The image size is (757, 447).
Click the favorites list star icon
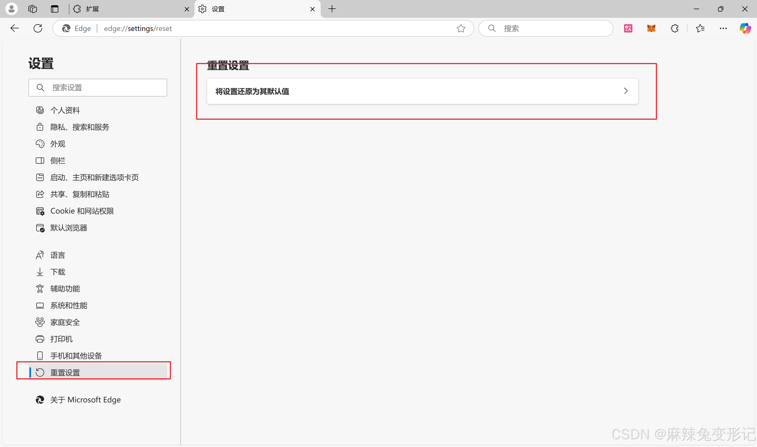pyautogui.click(x=700, y=28)
